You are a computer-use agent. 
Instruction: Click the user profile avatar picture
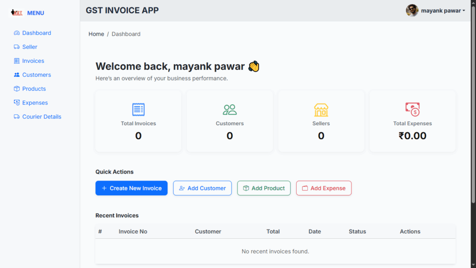[412, 11]
